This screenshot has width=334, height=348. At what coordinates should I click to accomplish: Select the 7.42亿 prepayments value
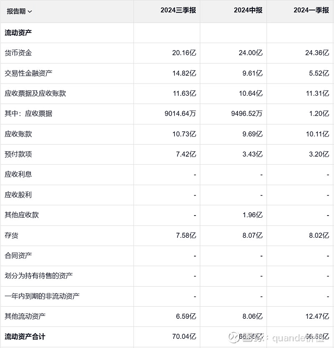(186, 154)
